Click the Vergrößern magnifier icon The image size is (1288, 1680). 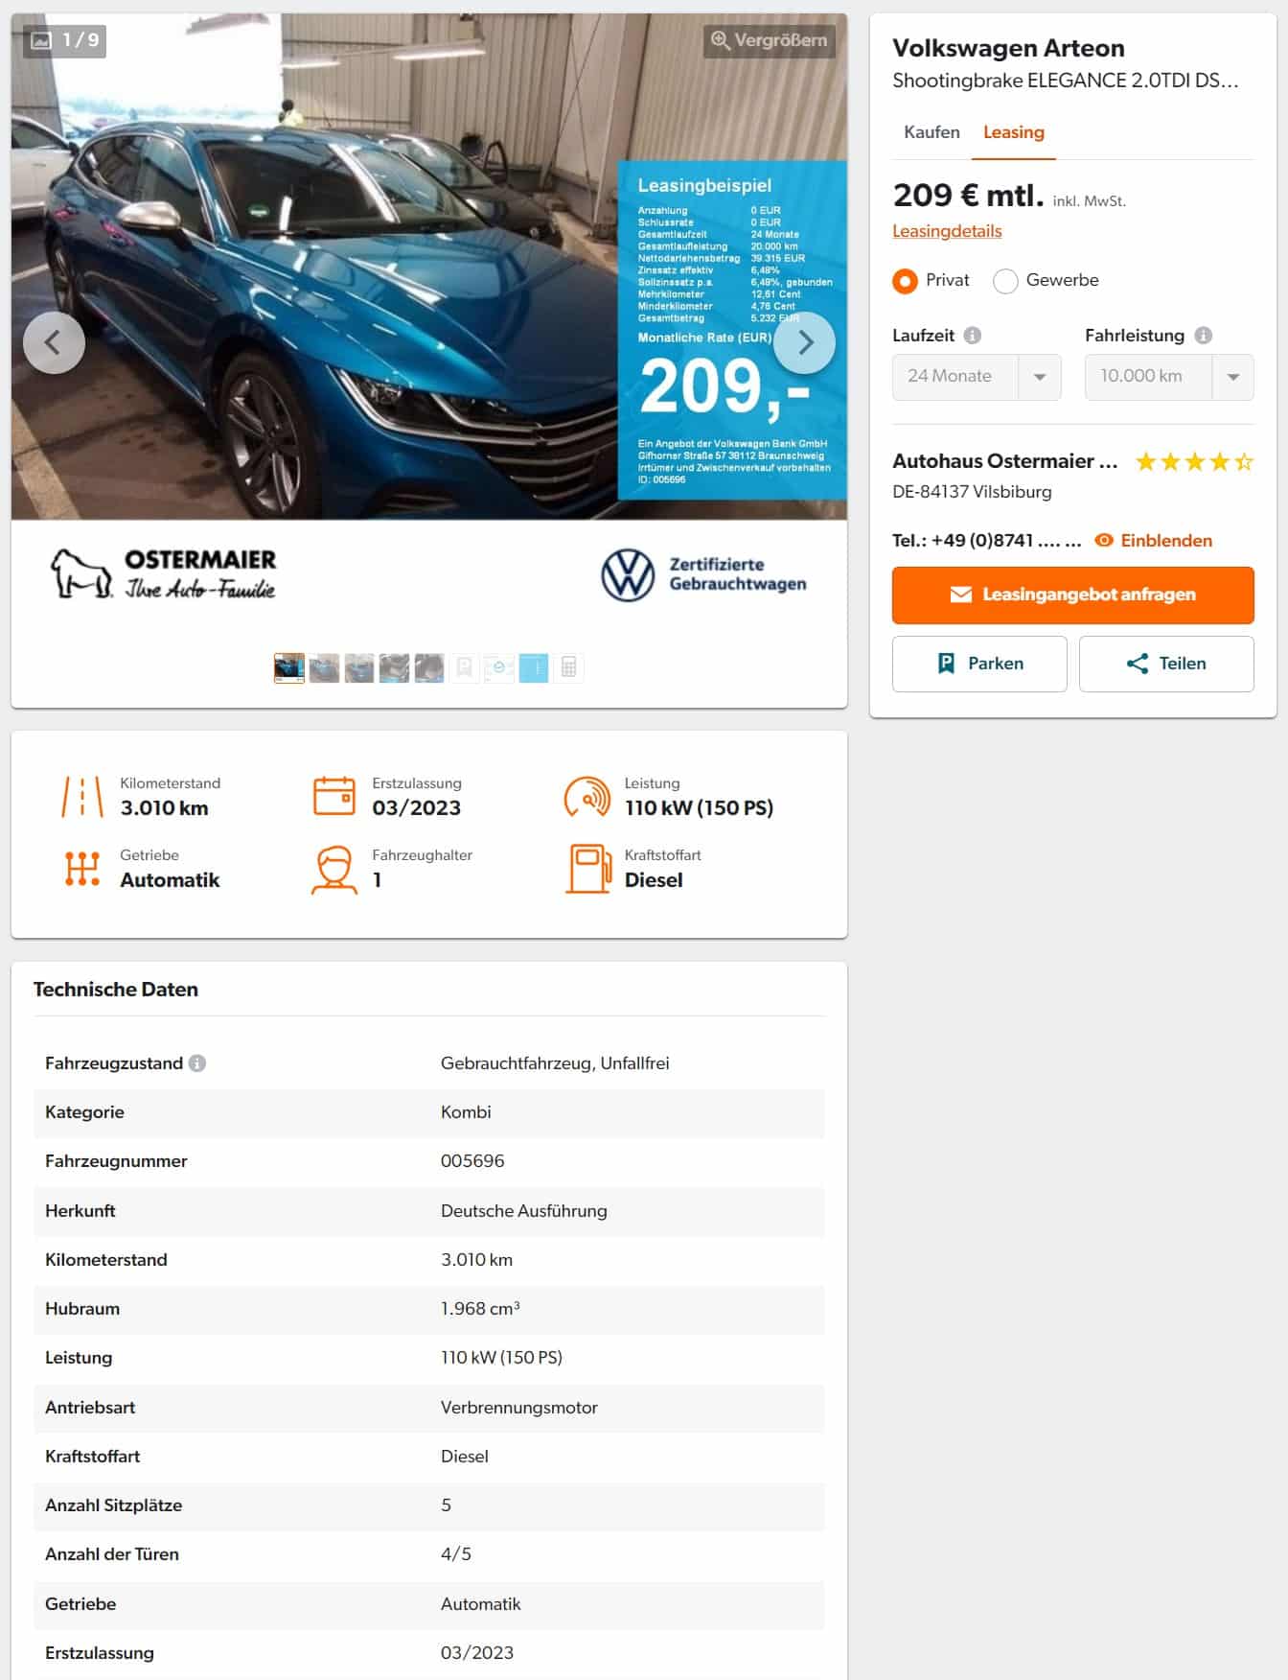point(721,40)
